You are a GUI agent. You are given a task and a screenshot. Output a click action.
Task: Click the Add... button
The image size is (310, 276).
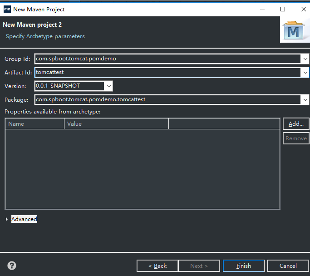click(296, 124)
